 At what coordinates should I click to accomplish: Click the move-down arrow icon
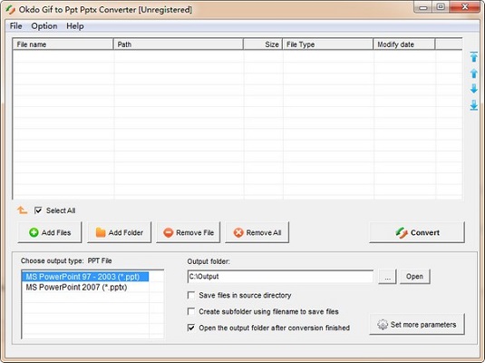click(x=473, y=89)
